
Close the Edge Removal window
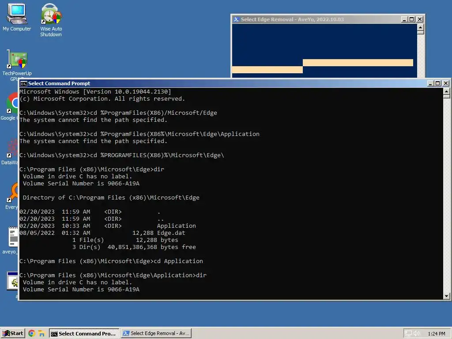[x=420, y=19]
